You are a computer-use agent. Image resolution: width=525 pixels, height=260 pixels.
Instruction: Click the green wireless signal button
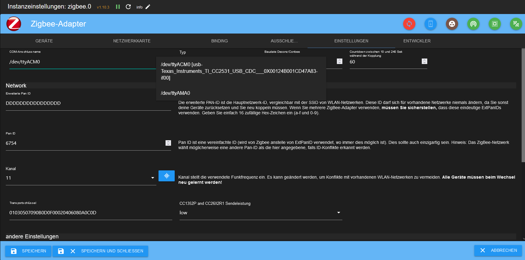[516, 24]
